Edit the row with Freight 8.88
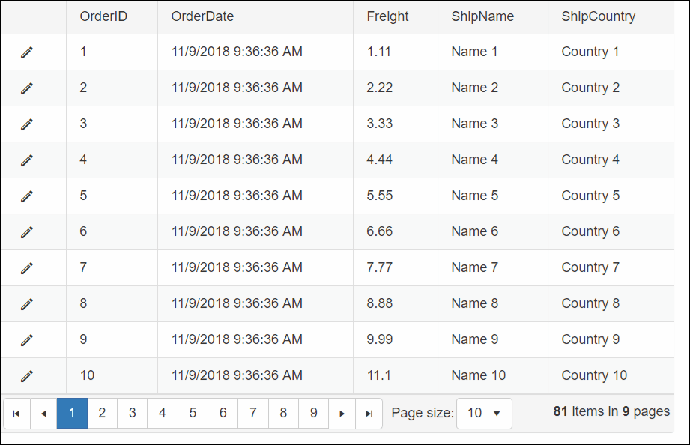 pos(27,304)
